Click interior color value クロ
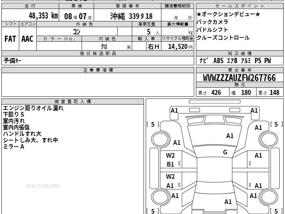The height and width of the screenshot is (214, 285). [104, 47]
